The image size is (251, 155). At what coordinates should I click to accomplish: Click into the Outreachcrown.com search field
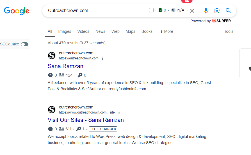click(96, 11)
